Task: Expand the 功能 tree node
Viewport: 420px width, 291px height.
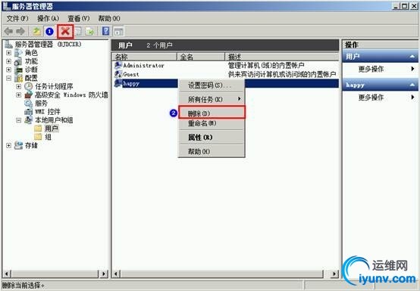Action: 8,61
